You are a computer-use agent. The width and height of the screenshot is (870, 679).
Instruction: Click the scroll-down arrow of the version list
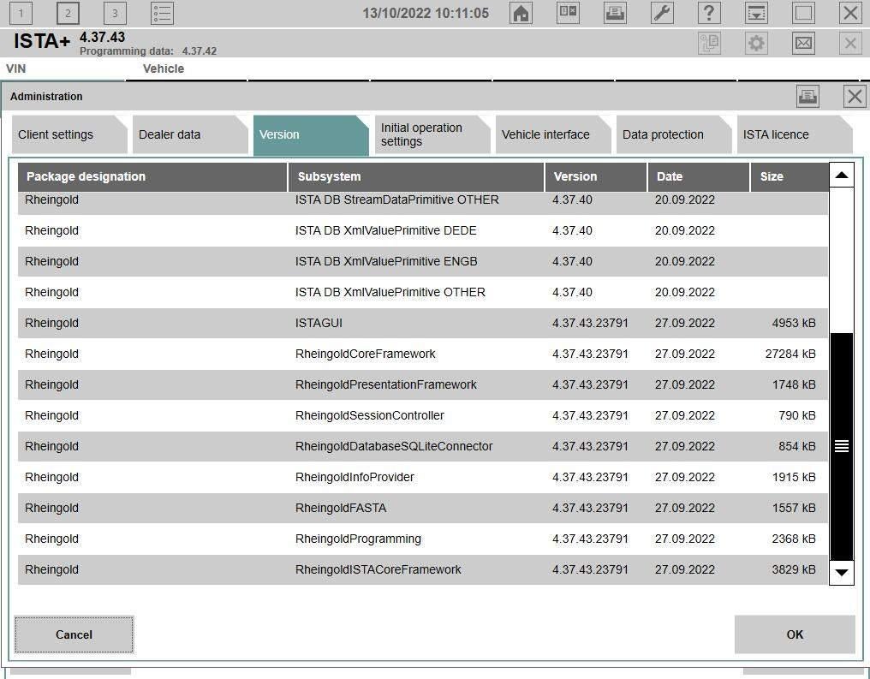pos(842,574)
